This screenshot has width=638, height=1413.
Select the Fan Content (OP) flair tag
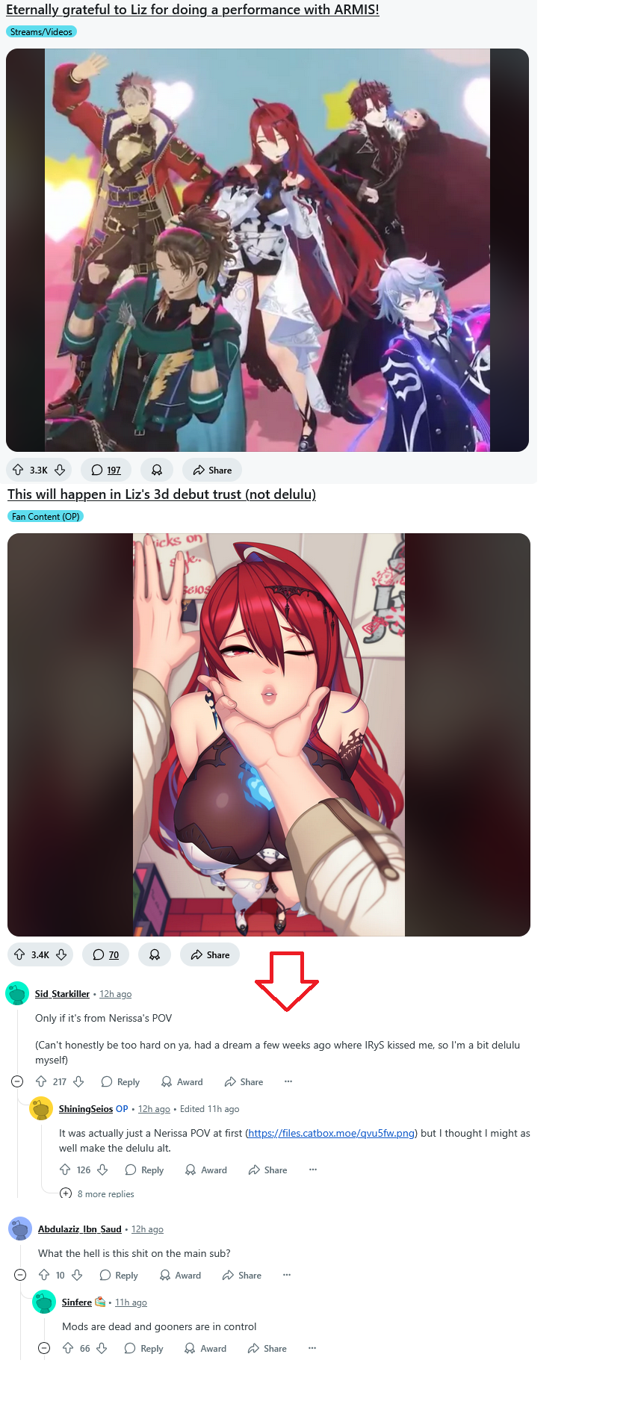pyautogui.click(x=46, y=517)
